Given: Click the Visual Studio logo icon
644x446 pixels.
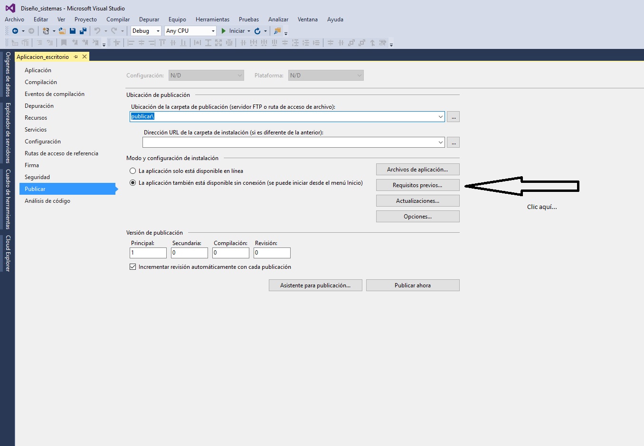Looking at the screenshot, I should 10,8.
